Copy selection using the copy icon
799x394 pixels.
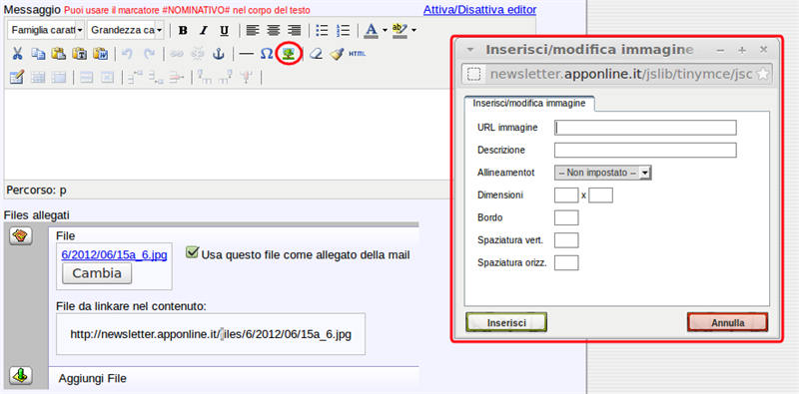38,54
